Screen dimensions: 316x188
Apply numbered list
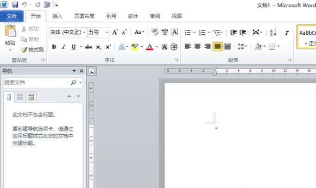point(202,32)
